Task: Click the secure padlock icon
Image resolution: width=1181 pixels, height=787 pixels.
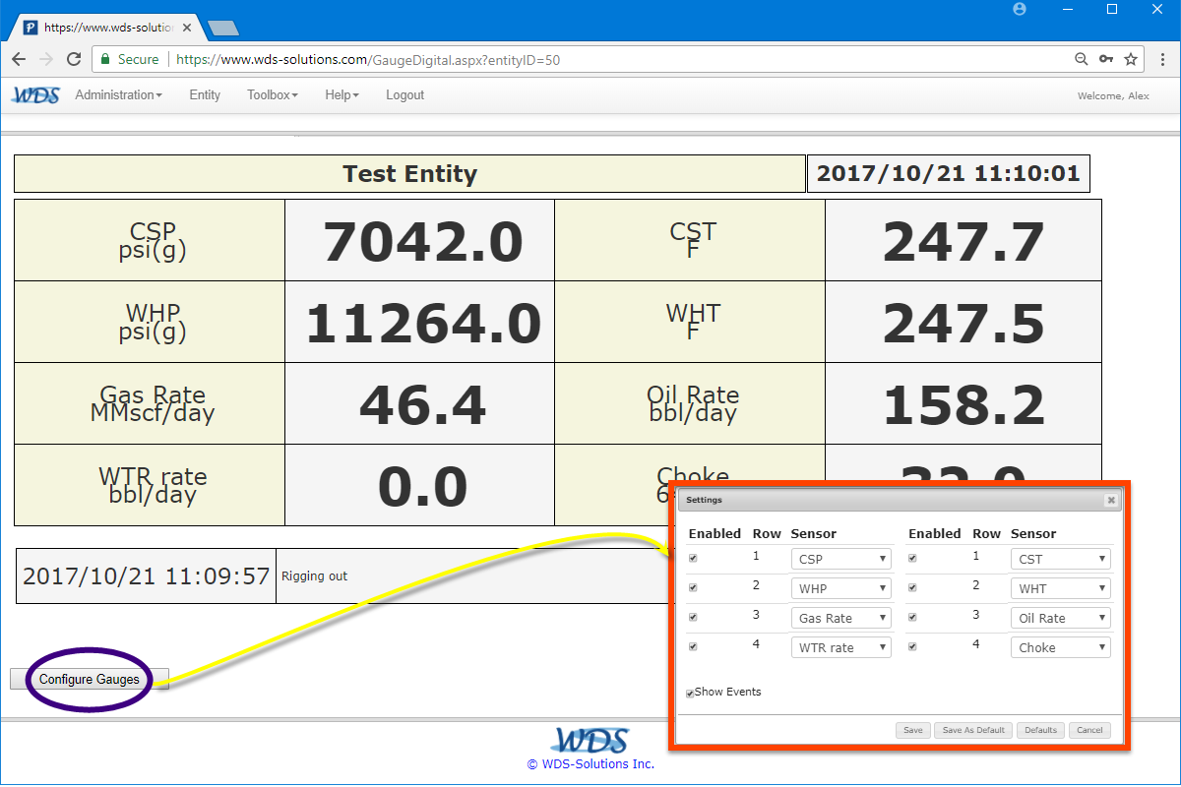Action: pos(105,59)
